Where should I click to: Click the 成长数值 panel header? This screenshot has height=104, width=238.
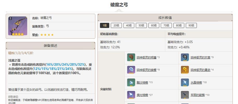[165, 18]
